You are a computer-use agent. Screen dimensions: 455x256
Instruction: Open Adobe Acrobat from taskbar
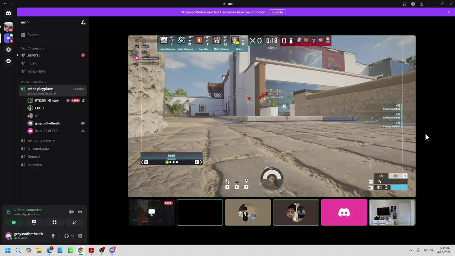91,250
